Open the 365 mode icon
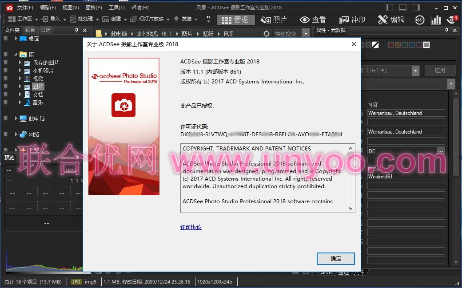The width and height of the screenshot is (462, 288). [419, 20]
